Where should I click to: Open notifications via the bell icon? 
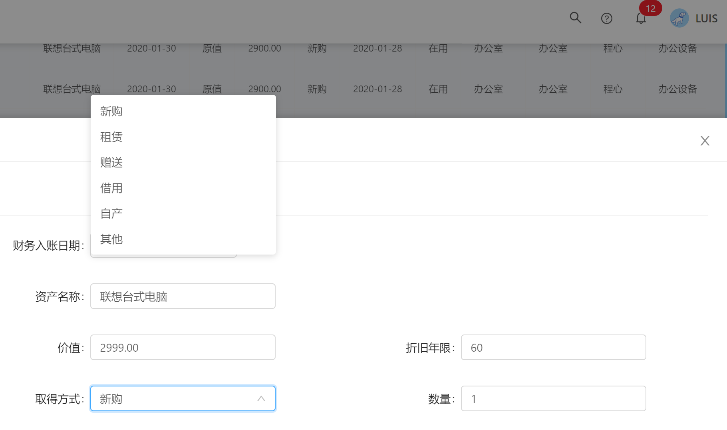[x=641, y=19]
